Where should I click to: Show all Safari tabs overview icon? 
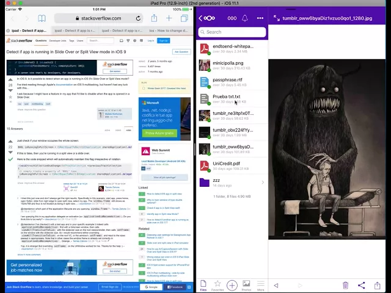click(x=185, y=18)
